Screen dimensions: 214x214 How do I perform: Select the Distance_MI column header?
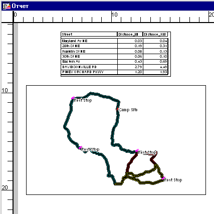[130, 34]
